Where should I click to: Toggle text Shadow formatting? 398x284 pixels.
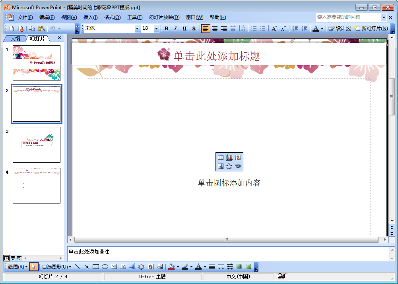(194, 28)
